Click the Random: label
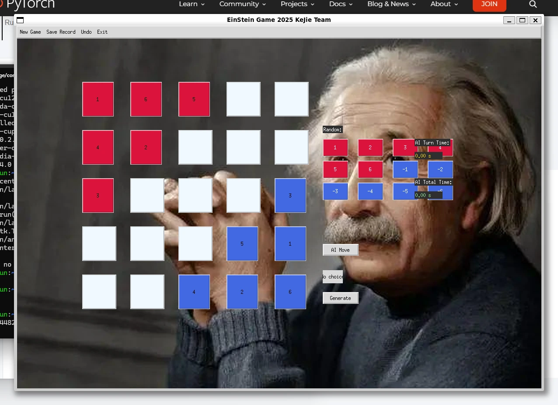Image resolution: width=558 pixels, height=405 pixels. coord(333,130)
